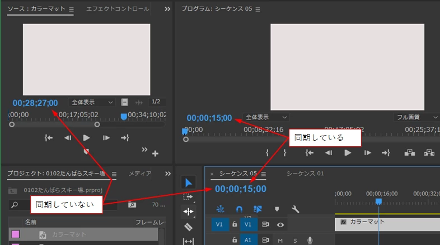Close the シーケンス 05 timeline tab
This screenshot has height=245, width=440.
212,174
